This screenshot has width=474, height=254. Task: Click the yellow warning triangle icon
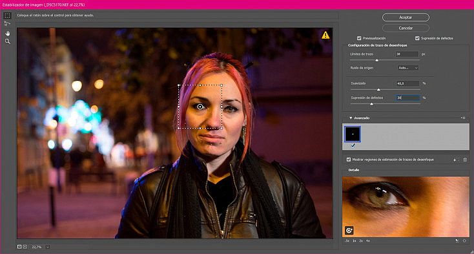325,36
